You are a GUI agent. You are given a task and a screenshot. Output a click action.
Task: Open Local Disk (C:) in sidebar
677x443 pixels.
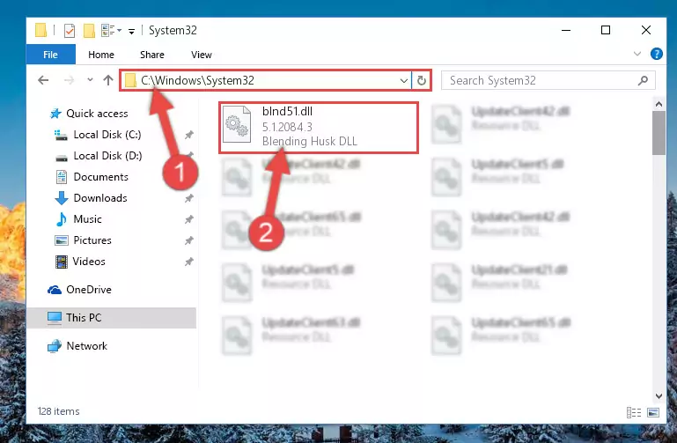coord(107,135)
